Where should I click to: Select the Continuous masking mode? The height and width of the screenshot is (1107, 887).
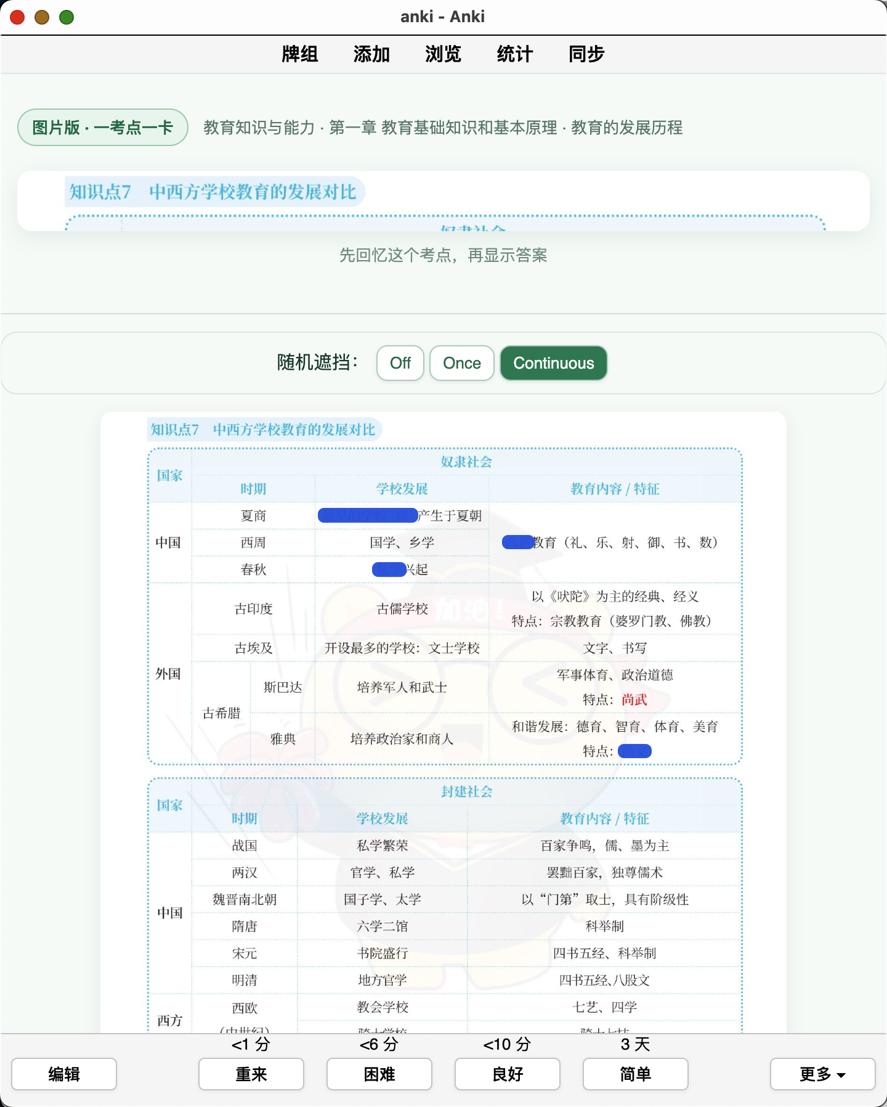(554, 363)
